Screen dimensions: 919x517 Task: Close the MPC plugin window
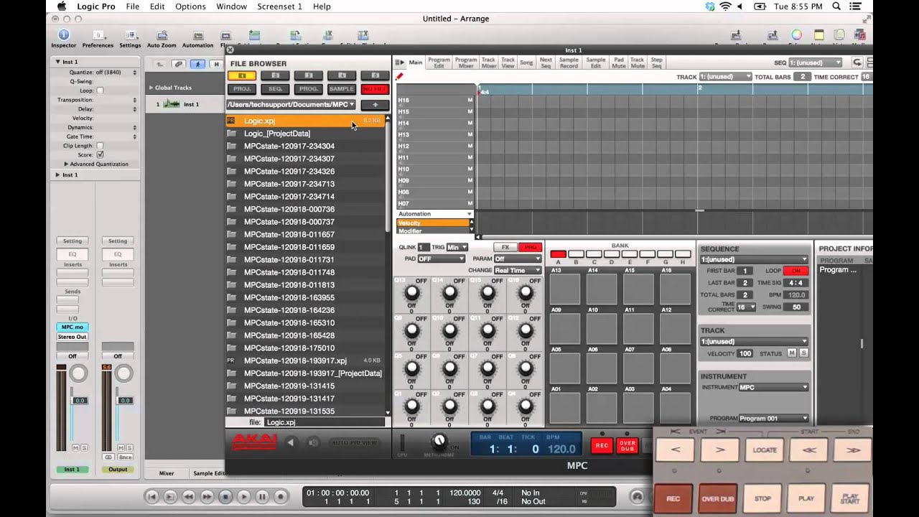[230, 50]
